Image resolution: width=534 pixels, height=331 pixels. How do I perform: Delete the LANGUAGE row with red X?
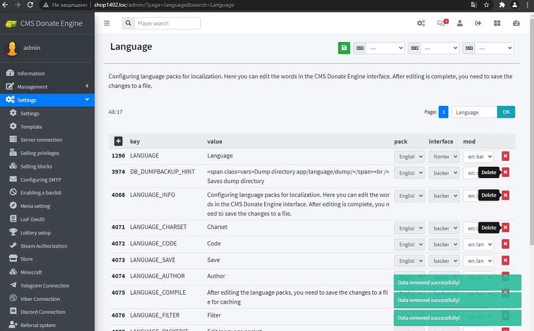click(x=505, y=156)
